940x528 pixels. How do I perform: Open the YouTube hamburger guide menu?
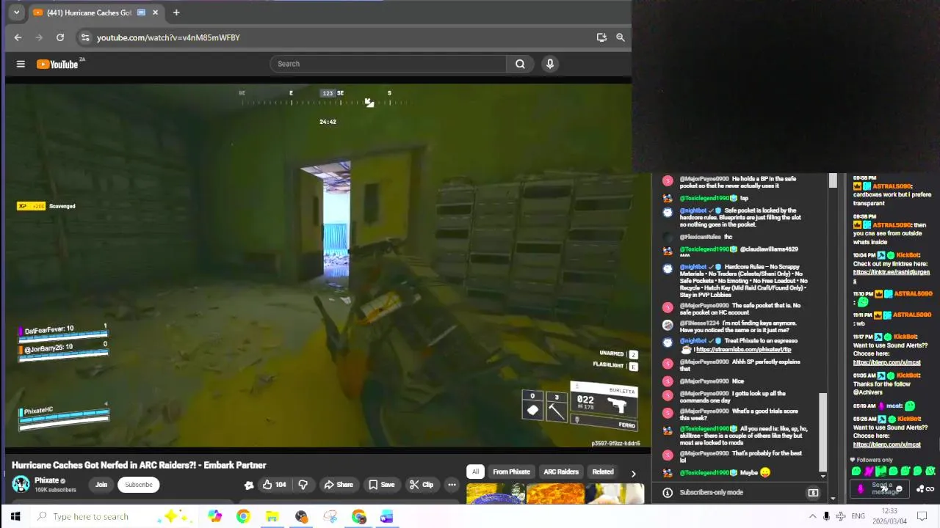(21, 64)
